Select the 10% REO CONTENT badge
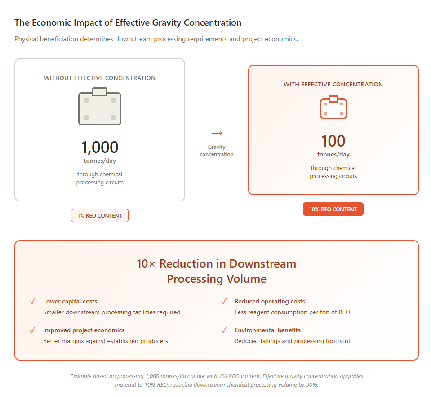This screenshot has height=397, width=431. click(333, 209)
